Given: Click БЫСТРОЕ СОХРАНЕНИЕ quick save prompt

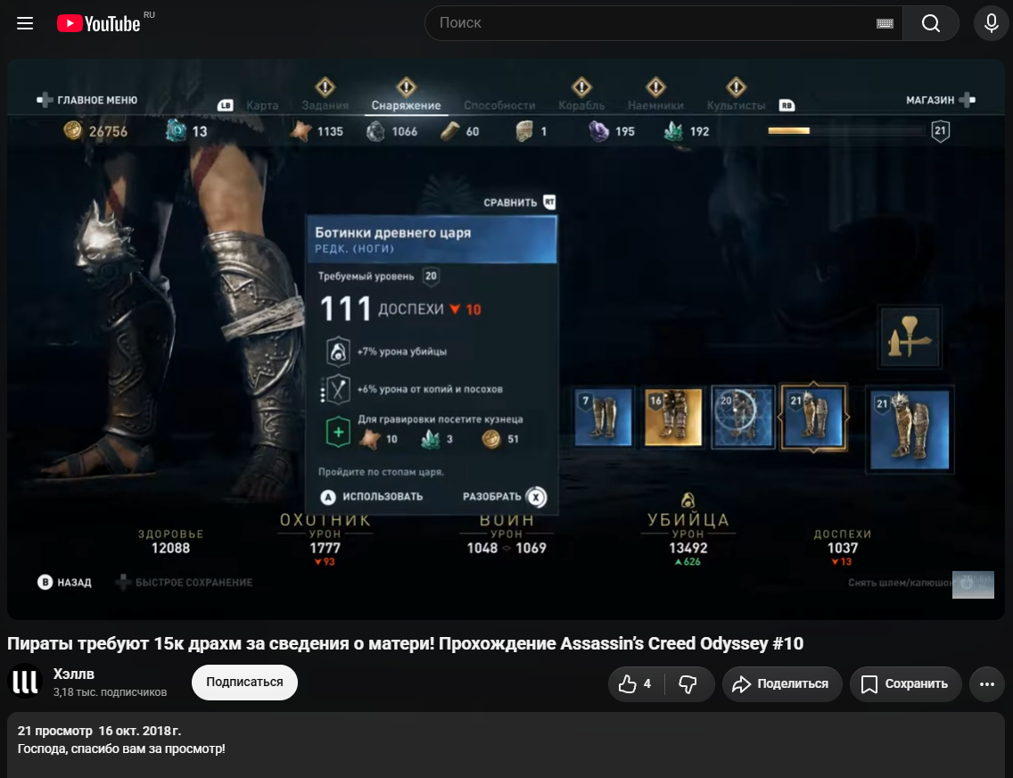Looking at the screenshot, I should tap(184, 583).
